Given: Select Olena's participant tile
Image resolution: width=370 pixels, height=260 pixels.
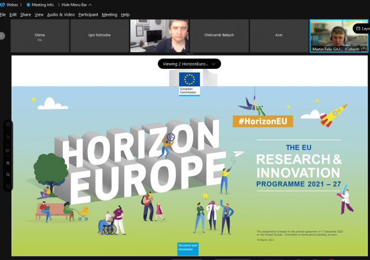Looking at the screenshot, I should click(40, 36).
